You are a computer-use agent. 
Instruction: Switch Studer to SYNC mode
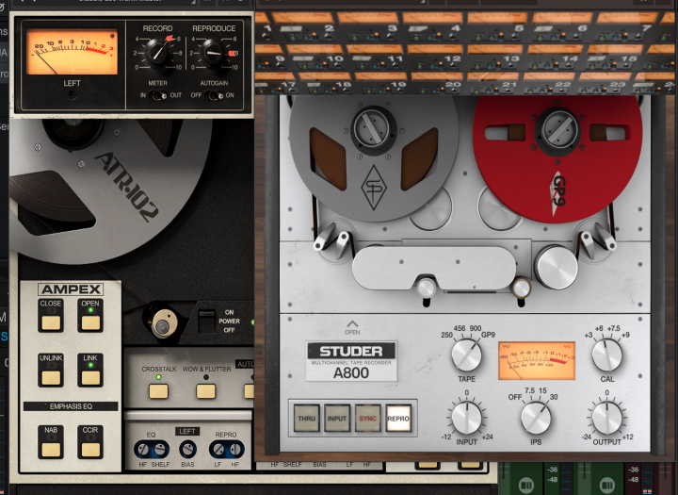[x=368, y=417]
